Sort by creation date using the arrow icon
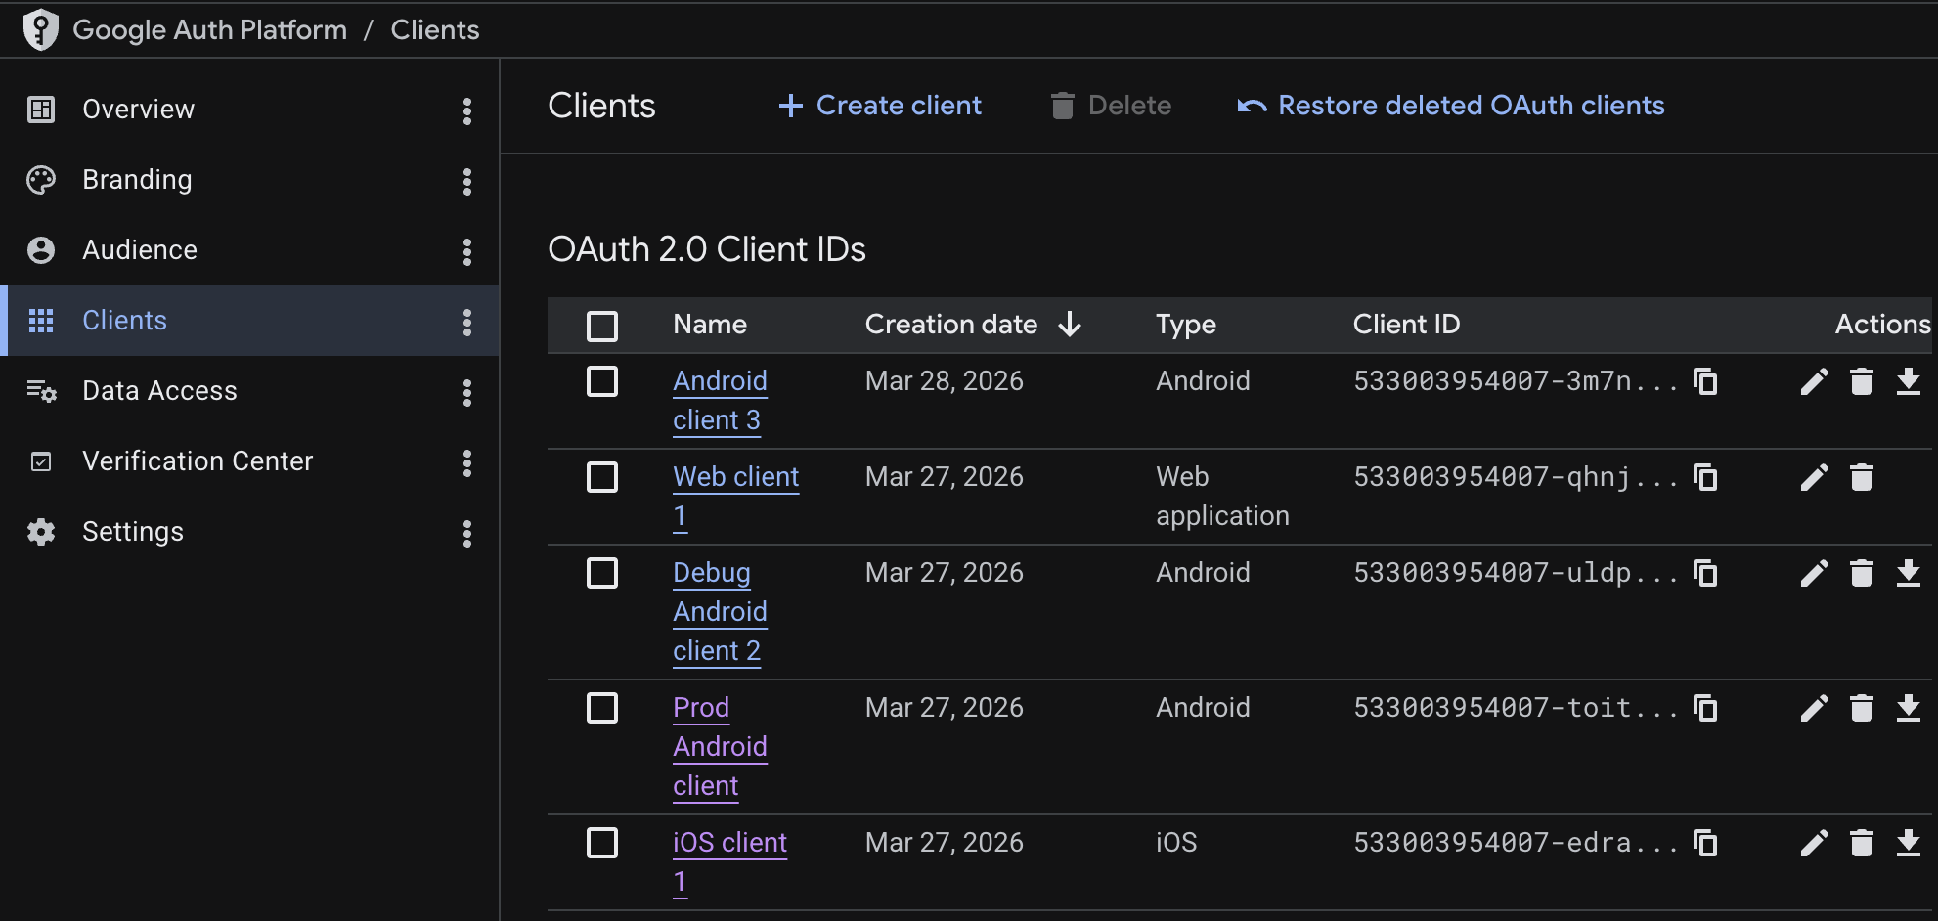Screen dimensions: 1938x921 (x=1070, y=325)
